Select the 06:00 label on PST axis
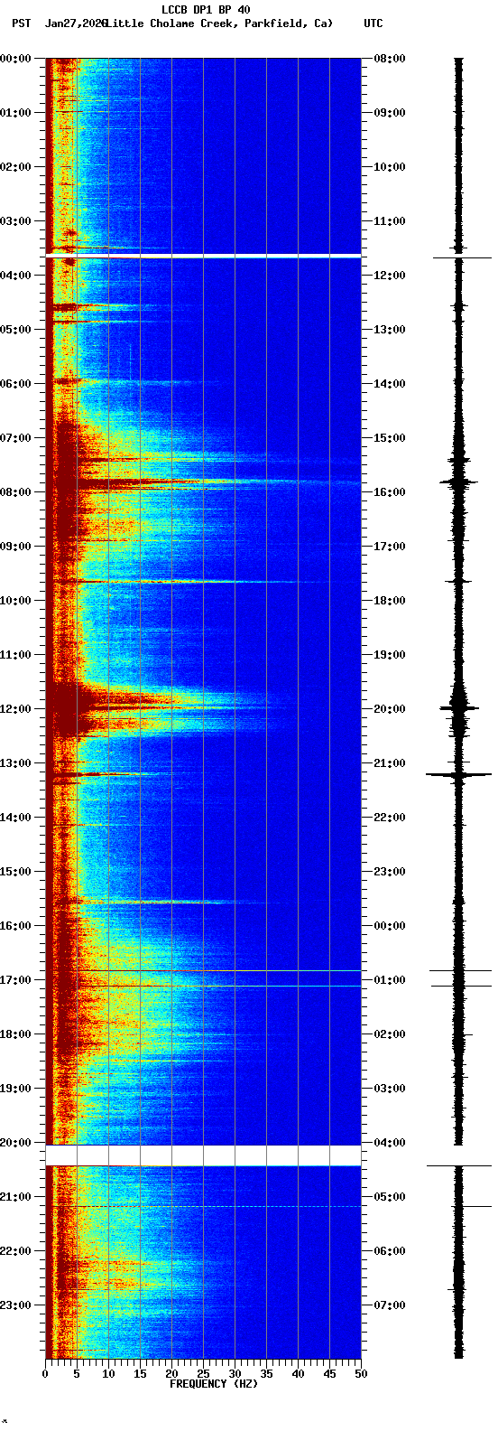The image size is (498, 1431). [x=14, y=384]
